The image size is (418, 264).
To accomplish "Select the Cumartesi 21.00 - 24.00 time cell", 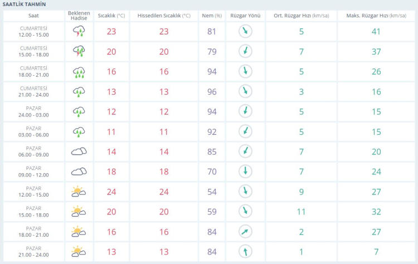I will [33, 92].
